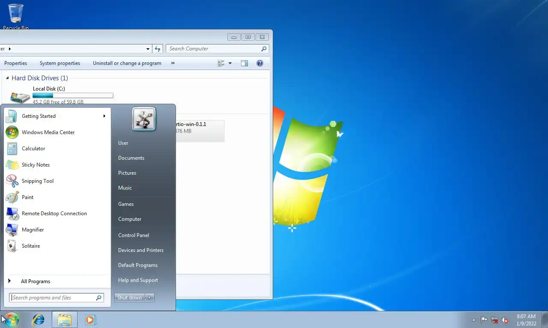The width and height of the screenshot is (548, 328).
Task: Open address bar history dropdown
Action: pyautogui.click(x=148, y=49)
